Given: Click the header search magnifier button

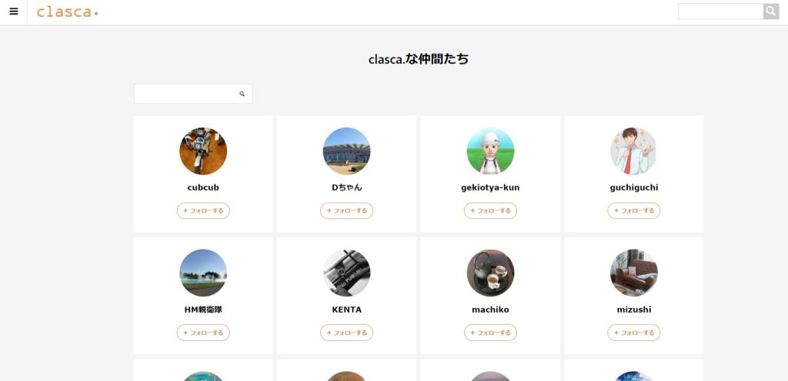Looking at the screenshot, I should 771,12.
